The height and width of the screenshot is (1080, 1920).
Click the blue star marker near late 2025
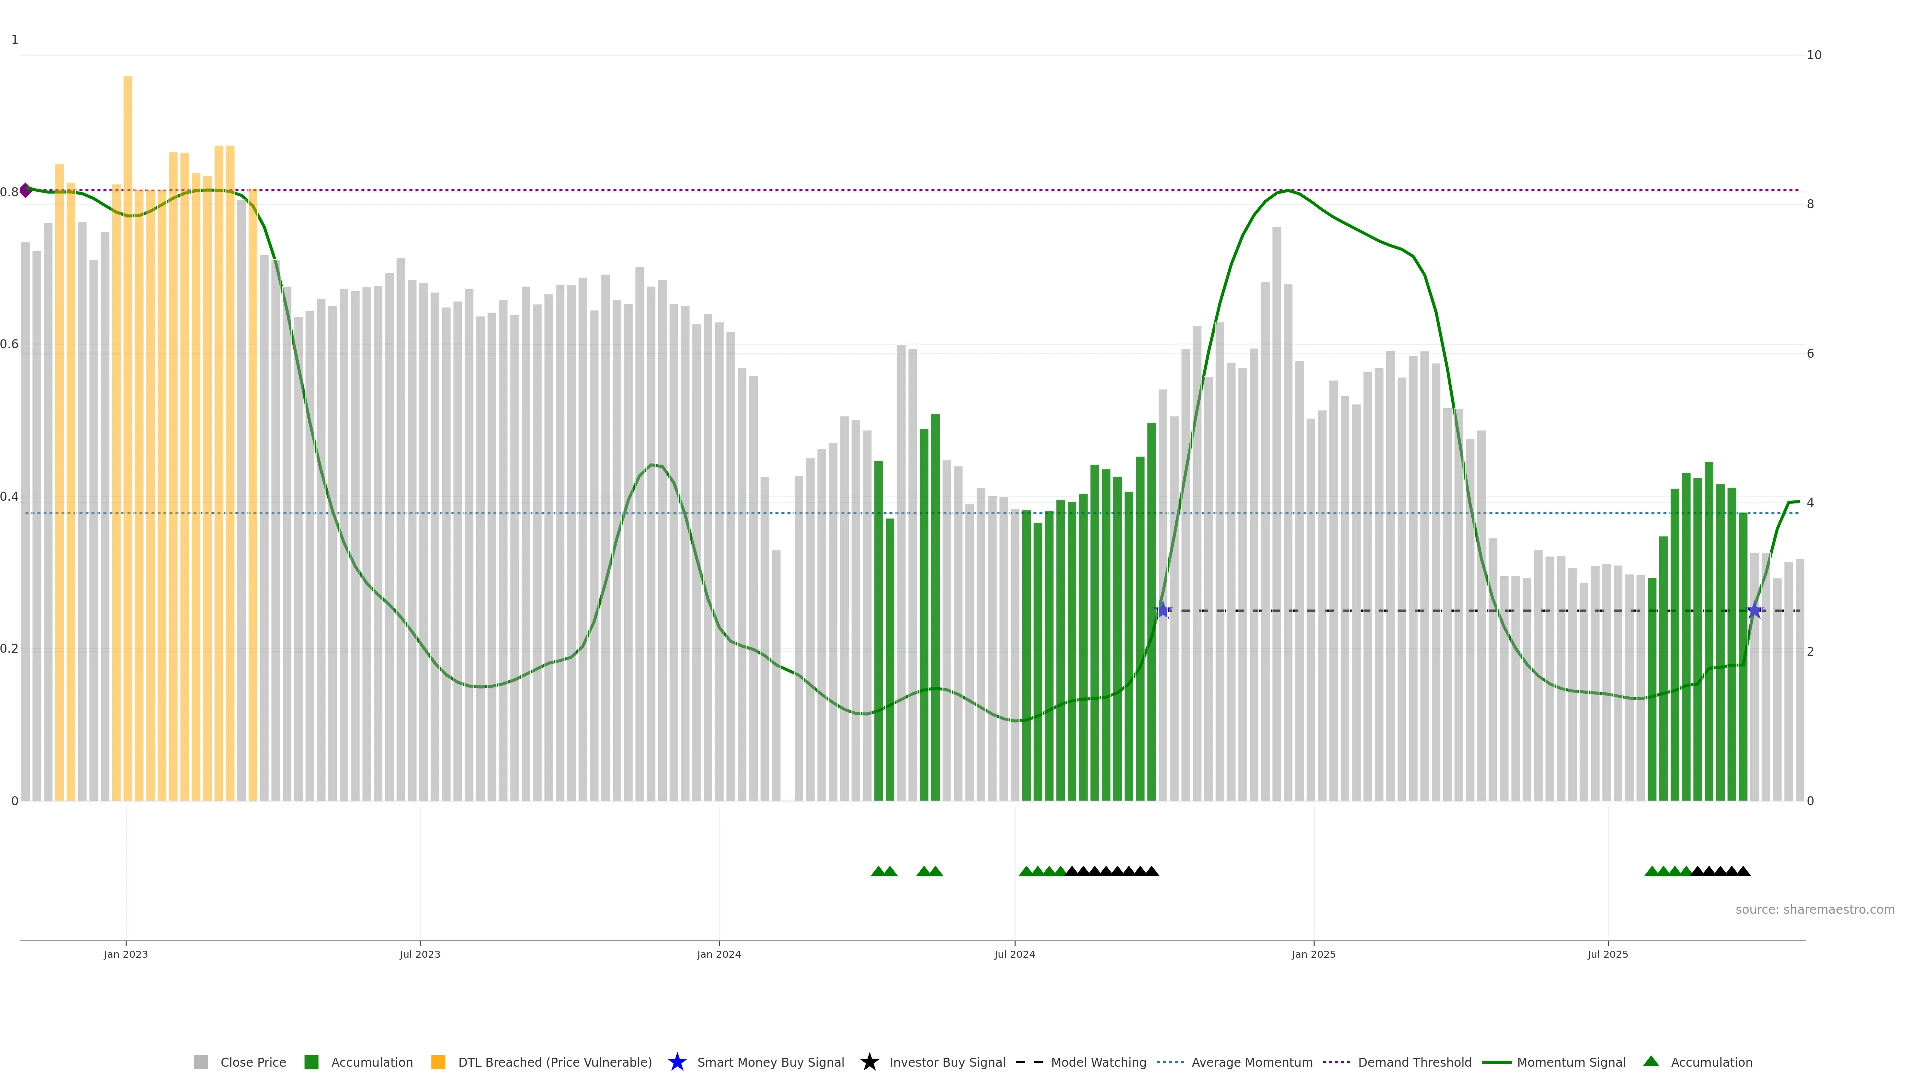tap(1754, 611)
